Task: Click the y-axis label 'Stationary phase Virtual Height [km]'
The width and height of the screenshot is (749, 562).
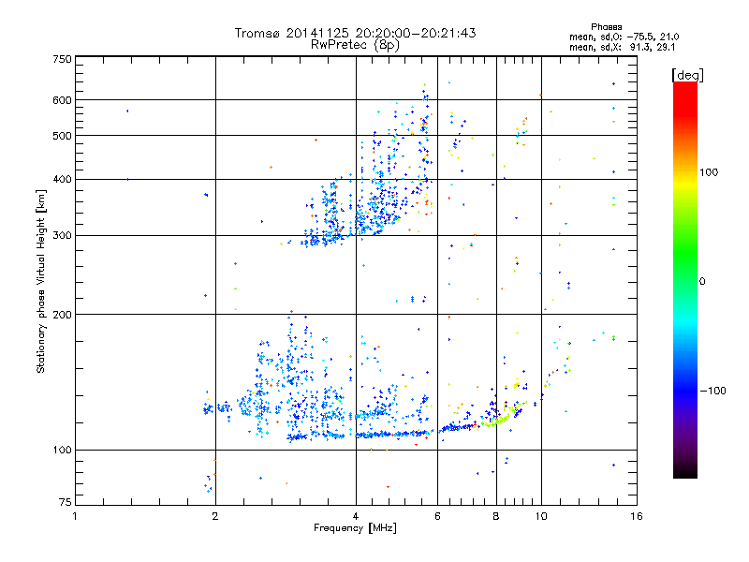Action: (x=41, y=281)
